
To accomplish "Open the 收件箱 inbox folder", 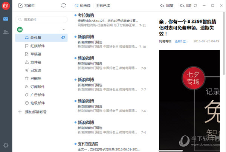I will pyautogui.click(x=41, y=38).
